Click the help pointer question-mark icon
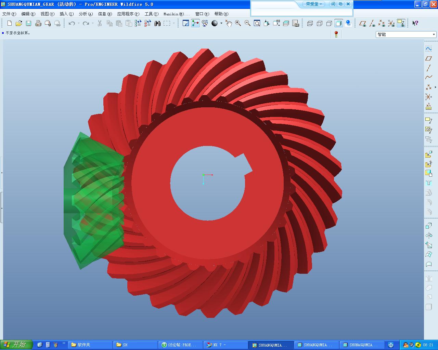The width and height of the screenshot is (438, 350). pos(415,23)
